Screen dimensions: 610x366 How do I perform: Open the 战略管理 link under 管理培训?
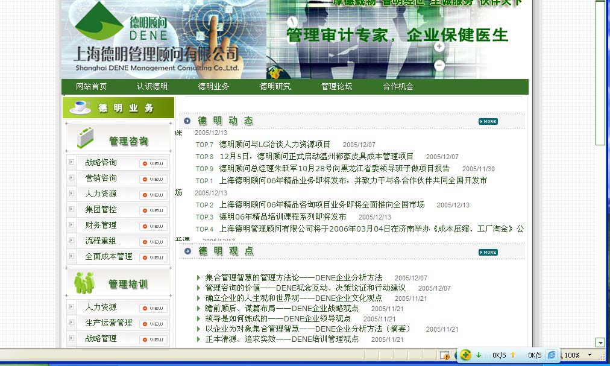101,339
